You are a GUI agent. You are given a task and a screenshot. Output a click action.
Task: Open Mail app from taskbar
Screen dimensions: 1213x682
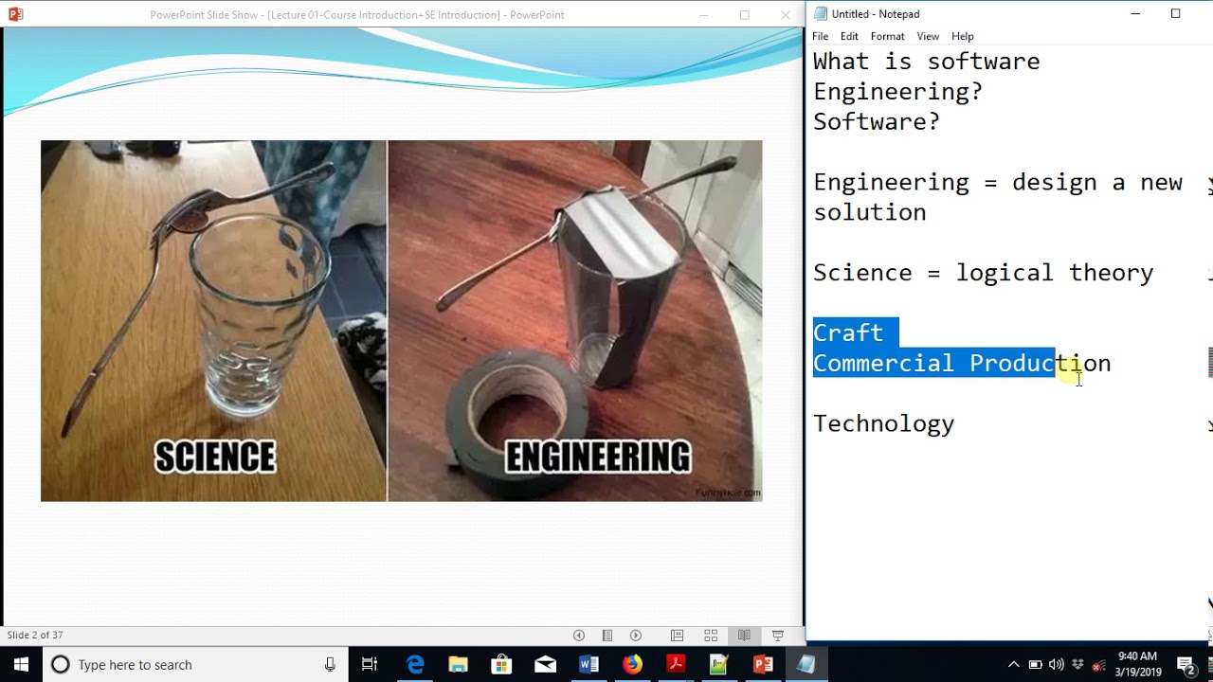tap(545, 665)
